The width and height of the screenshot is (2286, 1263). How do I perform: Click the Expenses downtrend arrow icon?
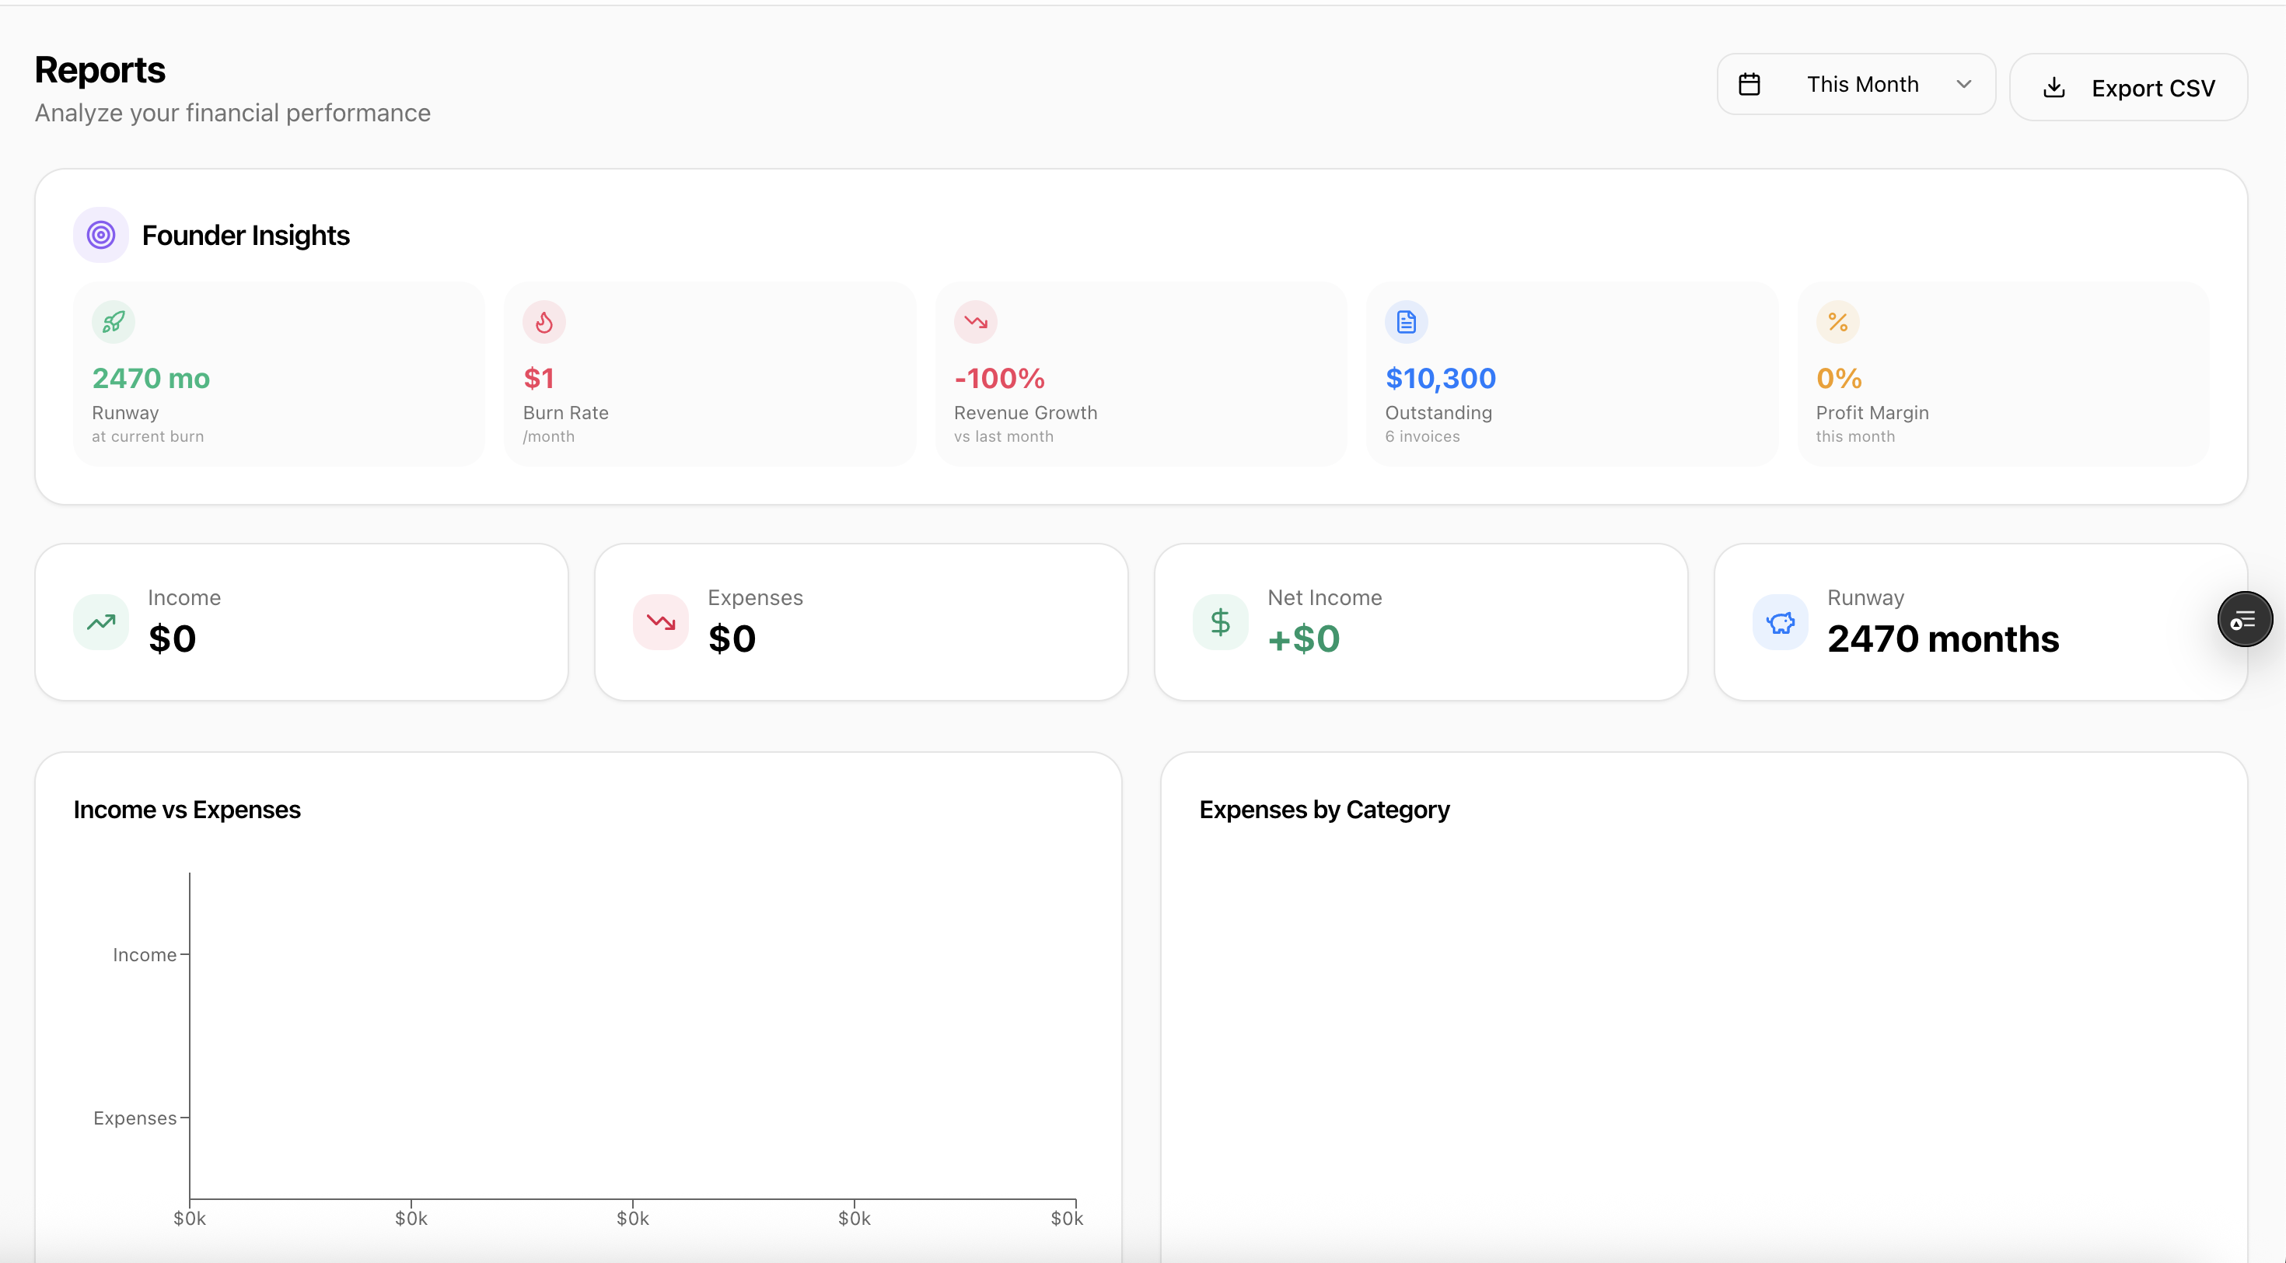[660, 622]
